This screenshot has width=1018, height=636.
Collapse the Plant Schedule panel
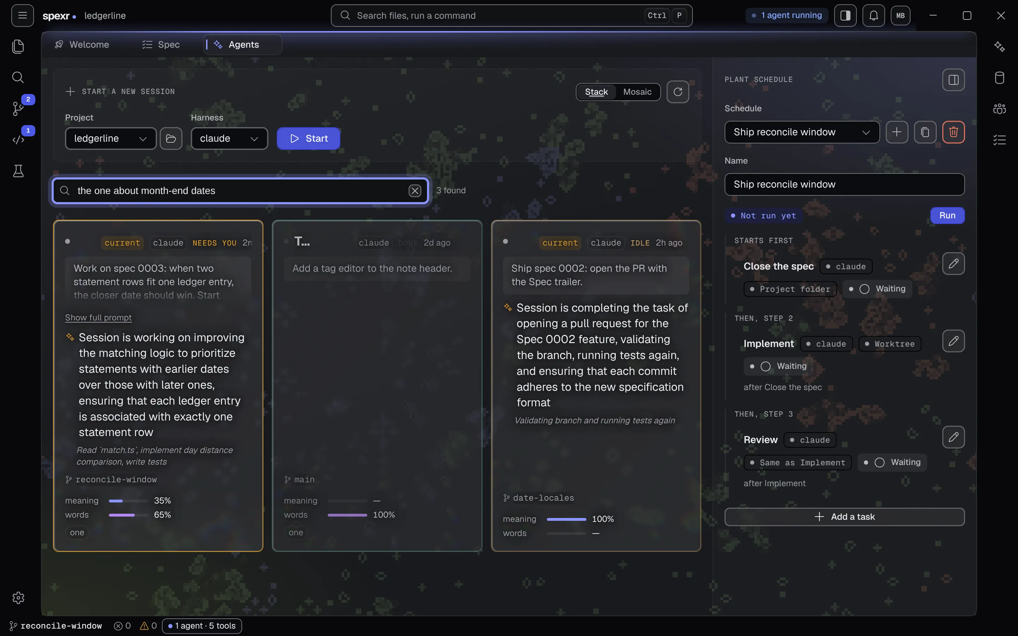click(953, 79)
